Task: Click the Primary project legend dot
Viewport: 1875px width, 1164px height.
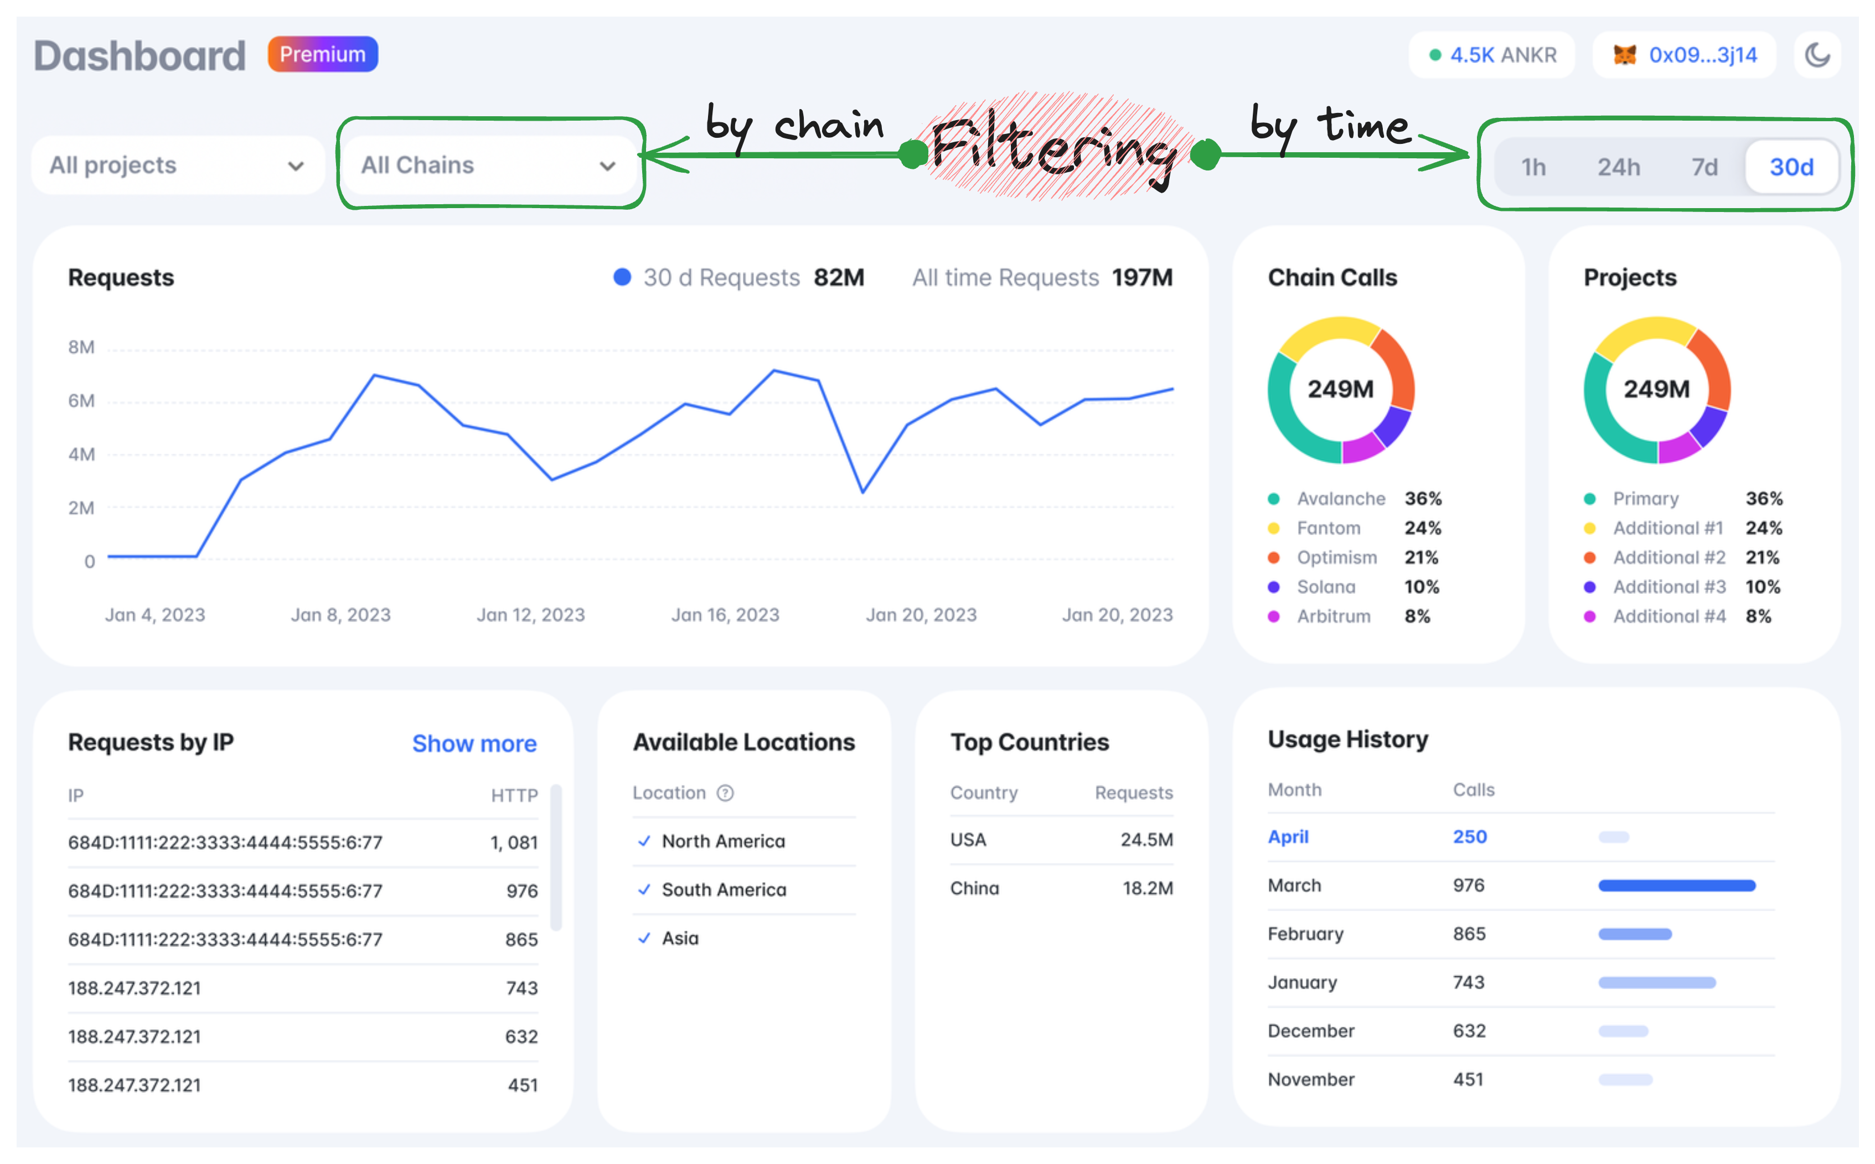Action: (x=1589, y=499)
